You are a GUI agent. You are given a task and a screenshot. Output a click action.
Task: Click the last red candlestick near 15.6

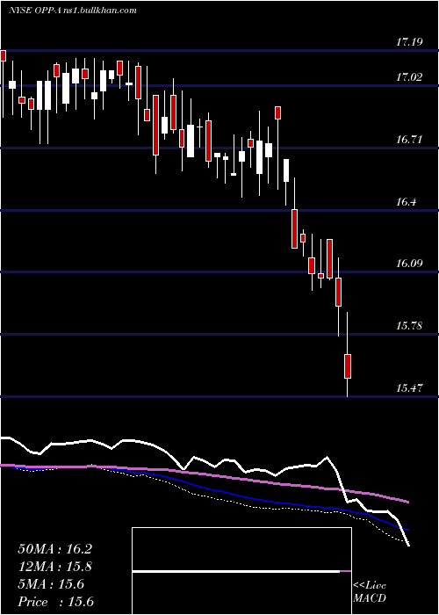(x=348, y=366)
